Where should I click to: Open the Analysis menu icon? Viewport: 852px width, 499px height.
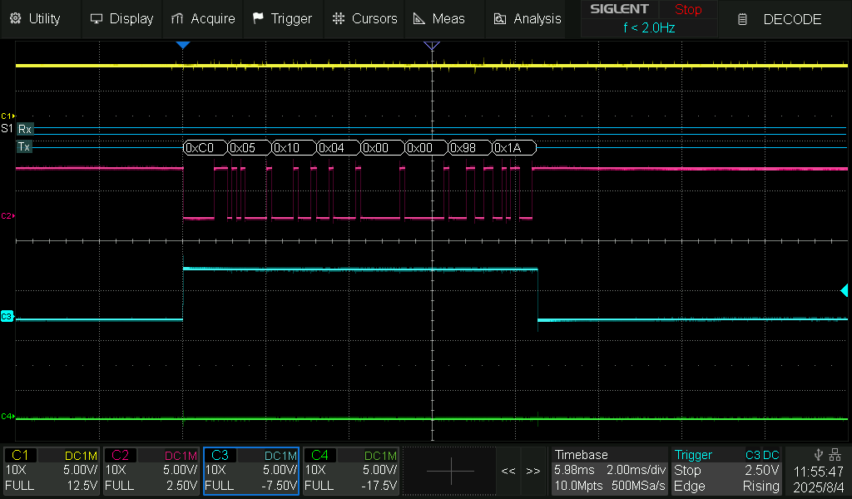pyautogui.click(x=526, y=18)
